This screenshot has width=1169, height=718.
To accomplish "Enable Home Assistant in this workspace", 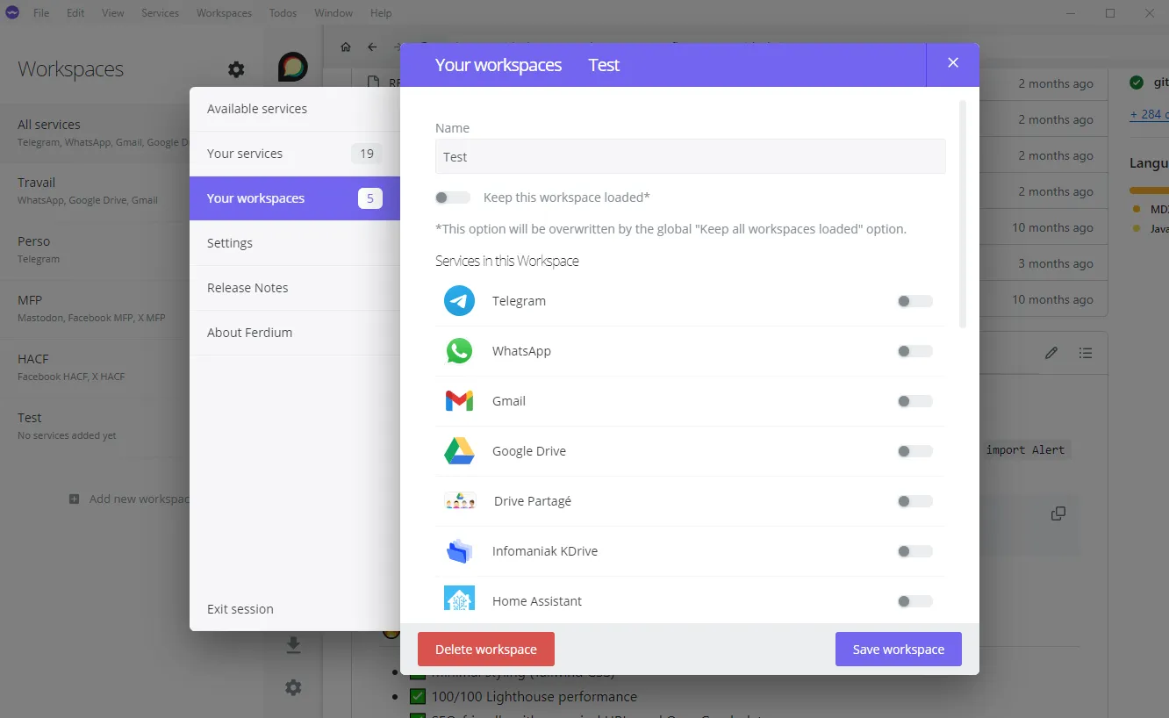I will [x=914, y=601].
